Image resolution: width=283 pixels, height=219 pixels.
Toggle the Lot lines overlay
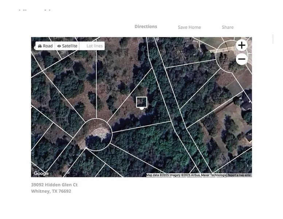point(94,46)
